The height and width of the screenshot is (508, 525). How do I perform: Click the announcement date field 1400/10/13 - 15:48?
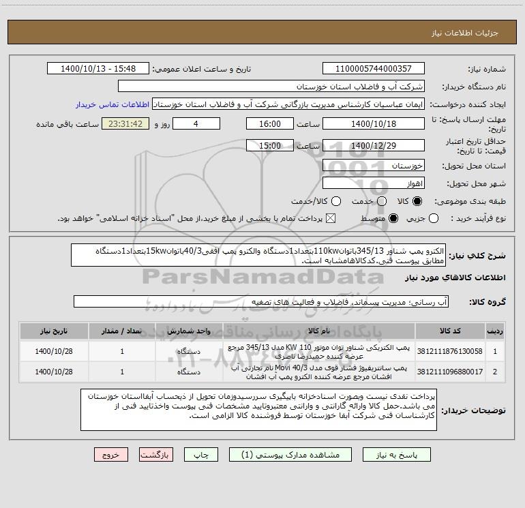[98, 69]
